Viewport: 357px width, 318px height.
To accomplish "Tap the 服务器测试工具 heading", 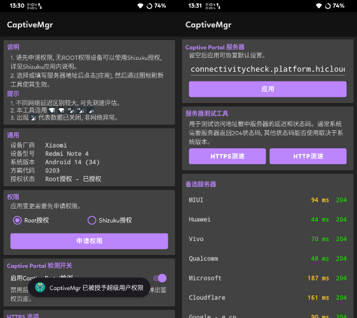I will (206, 113).
